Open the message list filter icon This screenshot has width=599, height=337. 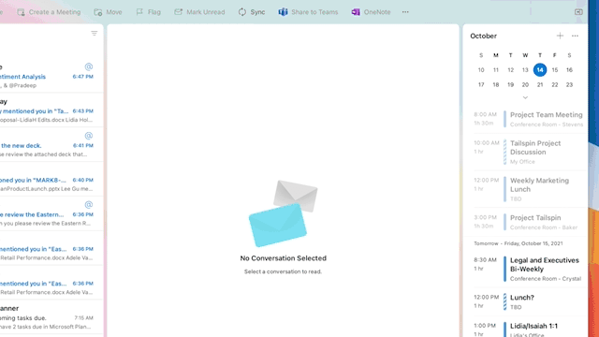tap(95, 34)
